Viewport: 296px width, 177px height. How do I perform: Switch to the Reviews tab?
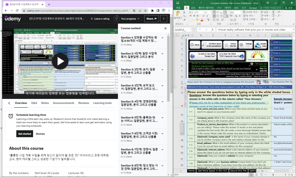84,103
